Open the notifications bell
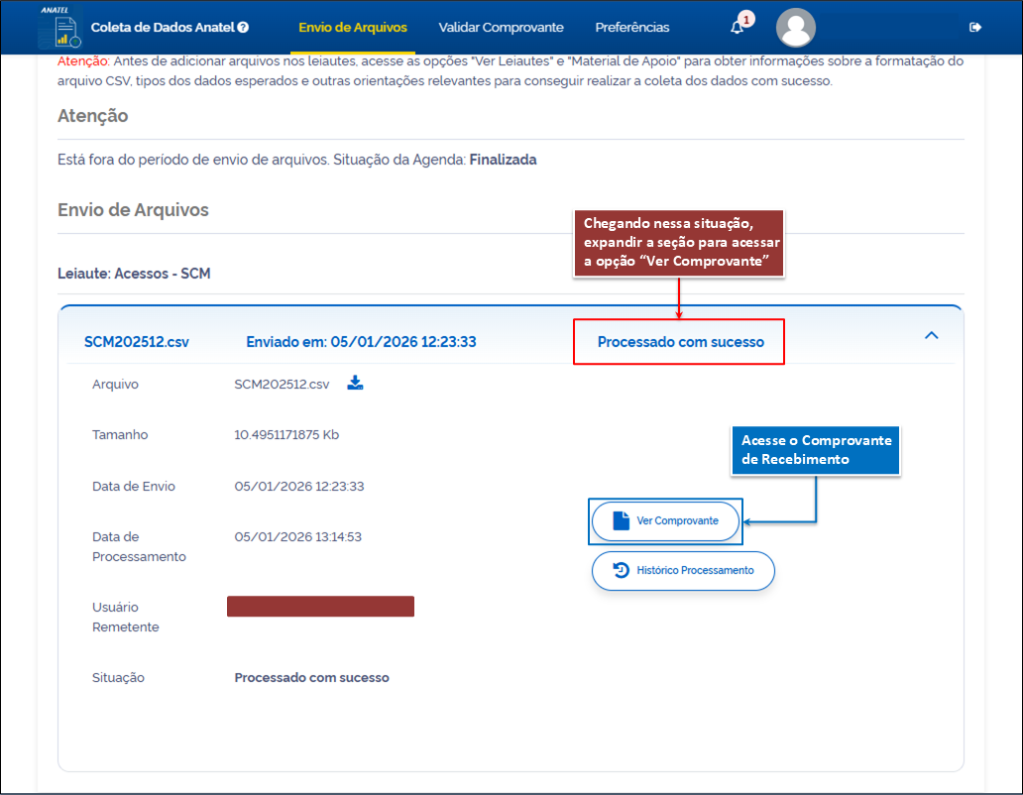This screenshot has height=795, width=1023. pyautogui.click(x=737, y=28)
